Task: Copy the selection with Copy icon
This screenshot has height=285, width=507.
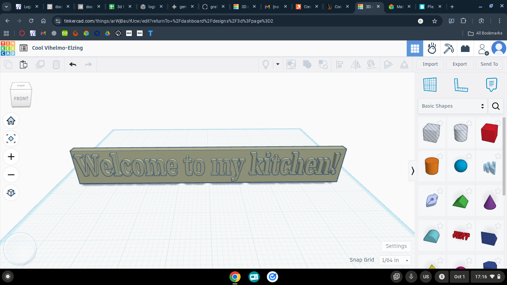Action: 8,64
